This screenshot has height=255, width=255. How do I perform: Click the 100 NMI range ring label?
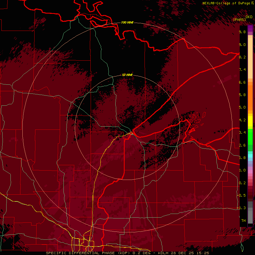click(127, 22)
